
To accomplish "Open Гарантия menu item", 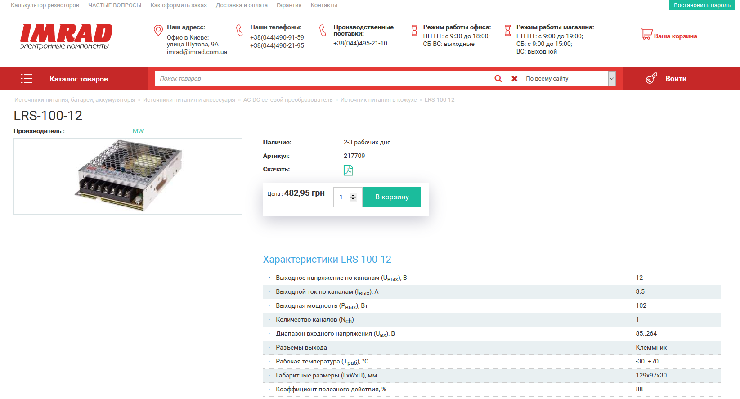I will (x=289, y=5).
